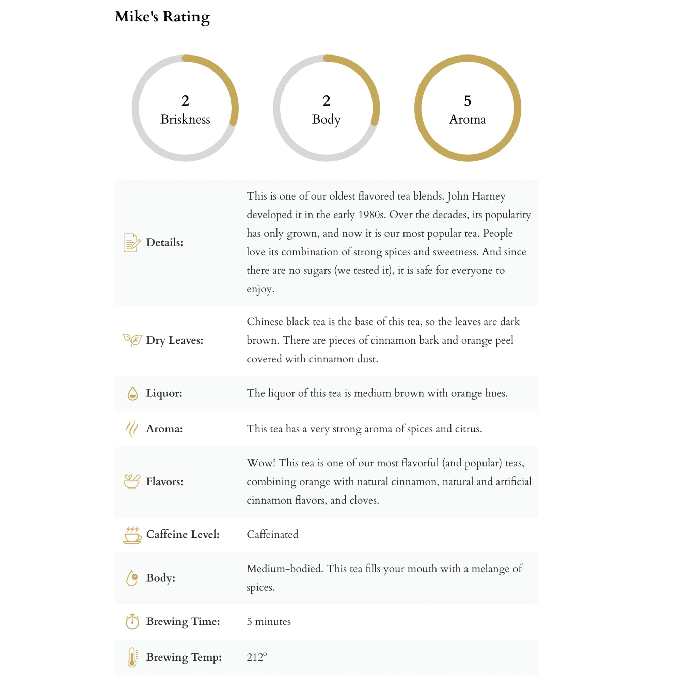
Task: Click the Body drop icon
Action: click(132, 578)
